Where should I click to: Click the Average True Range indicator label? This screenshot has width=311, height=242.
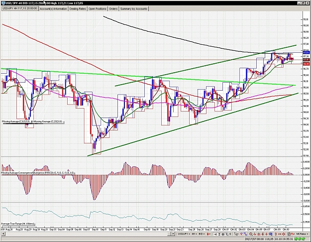pos(17,224)
